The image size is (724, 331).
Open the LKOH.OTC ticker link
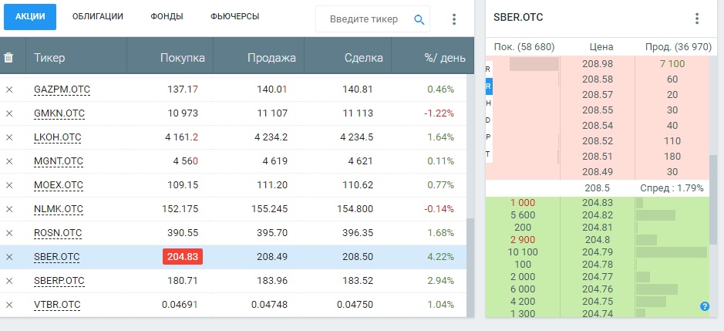click(x=58, y=137)
